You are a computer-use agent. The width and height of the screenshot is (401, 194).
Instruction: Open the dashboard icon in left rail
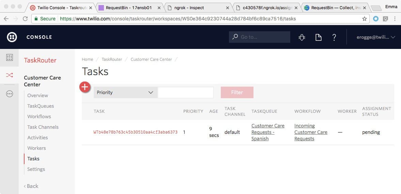pyautogui.click(x=10, y=57)
